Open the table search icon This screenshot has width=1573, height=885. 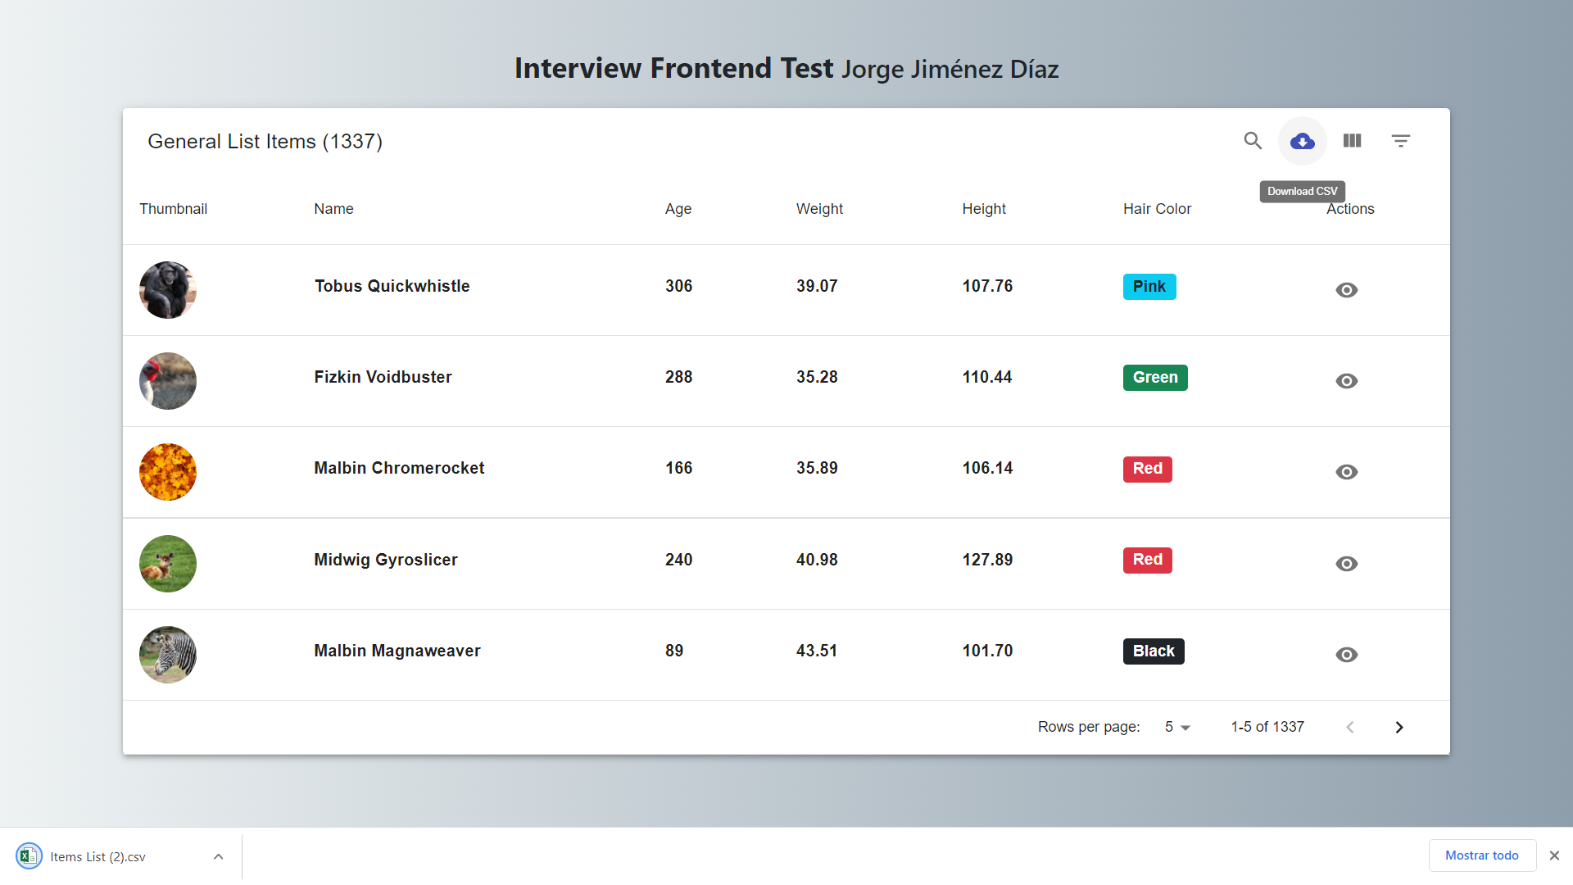tap(1252, 141)
